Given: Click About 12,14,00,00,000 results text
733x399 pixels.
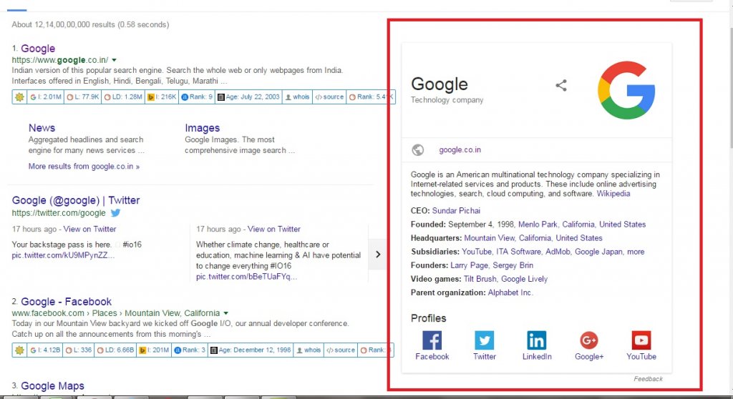Looking at the screenshot, I should 90,24.
